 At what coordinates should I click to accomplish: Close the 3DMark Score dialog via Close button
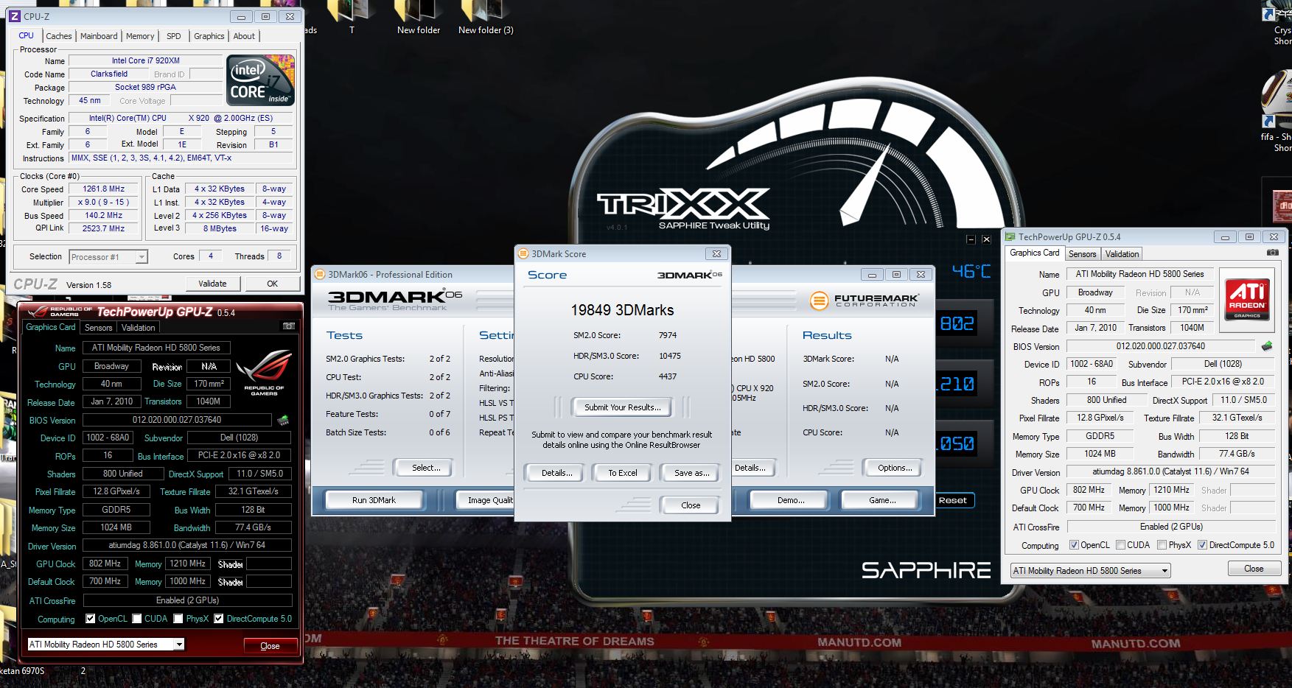pos(691,505)
